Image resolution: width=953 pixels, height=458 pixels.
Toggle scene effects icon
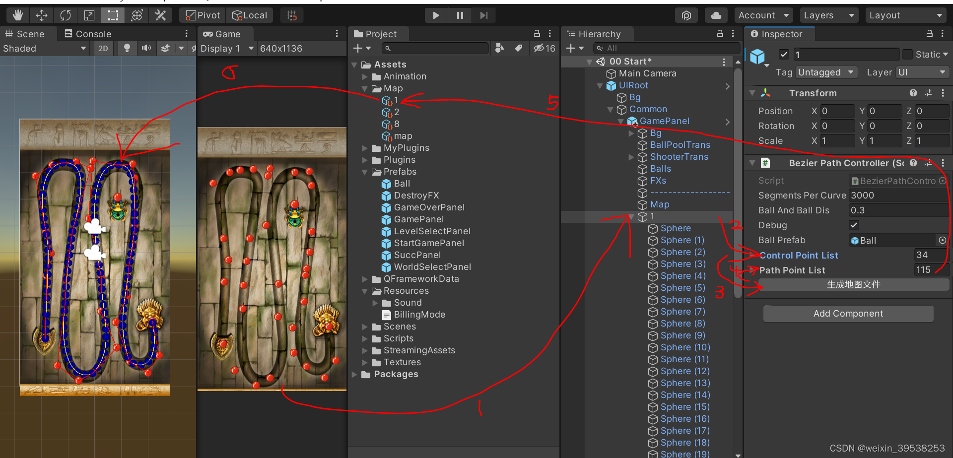coord(165,48)
